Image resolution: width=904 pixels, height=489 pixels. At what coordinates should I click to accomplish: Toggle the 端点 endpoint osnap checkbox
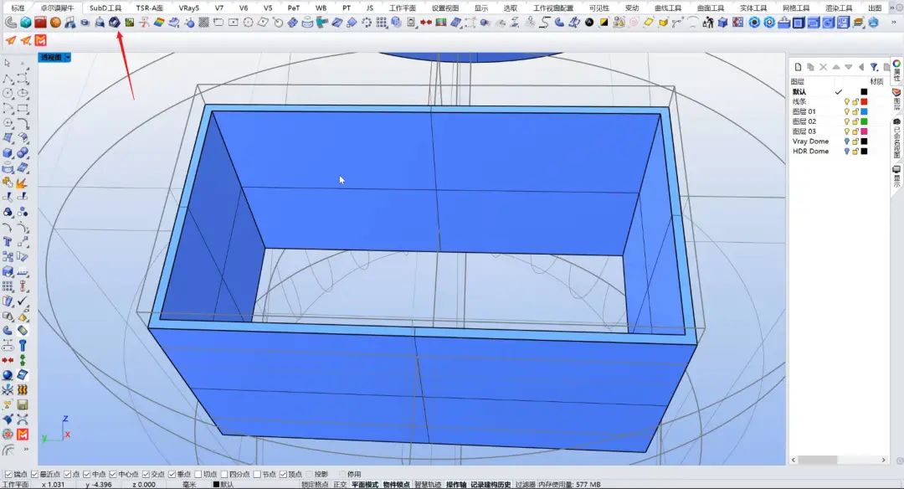(8, 474)
